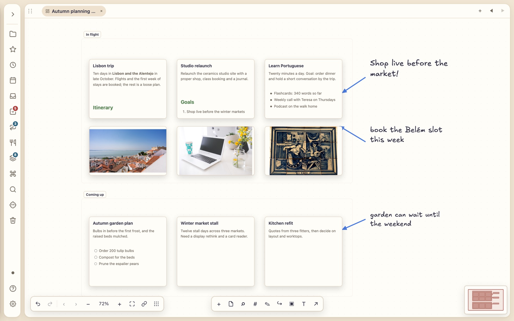Open layers stack icon with 8 badge
Image resolution: width=514 pixels, height=321 pixels.
coord(13,158)
